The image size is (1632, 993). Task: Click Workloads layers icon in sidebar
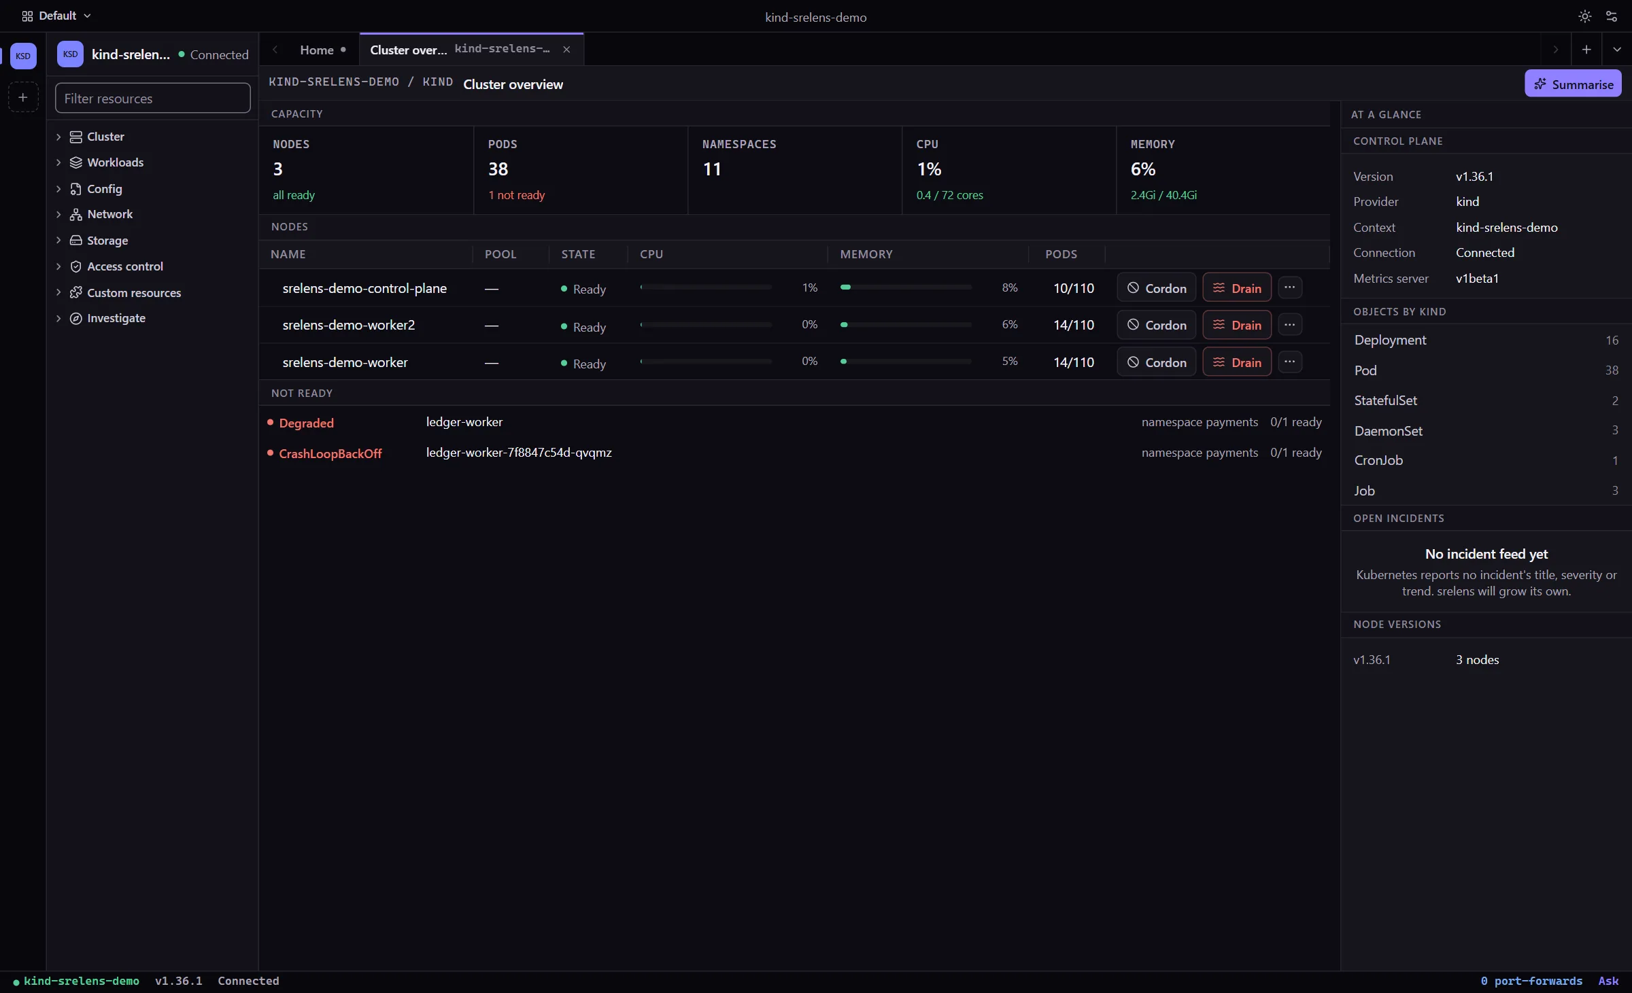(76, 162)
